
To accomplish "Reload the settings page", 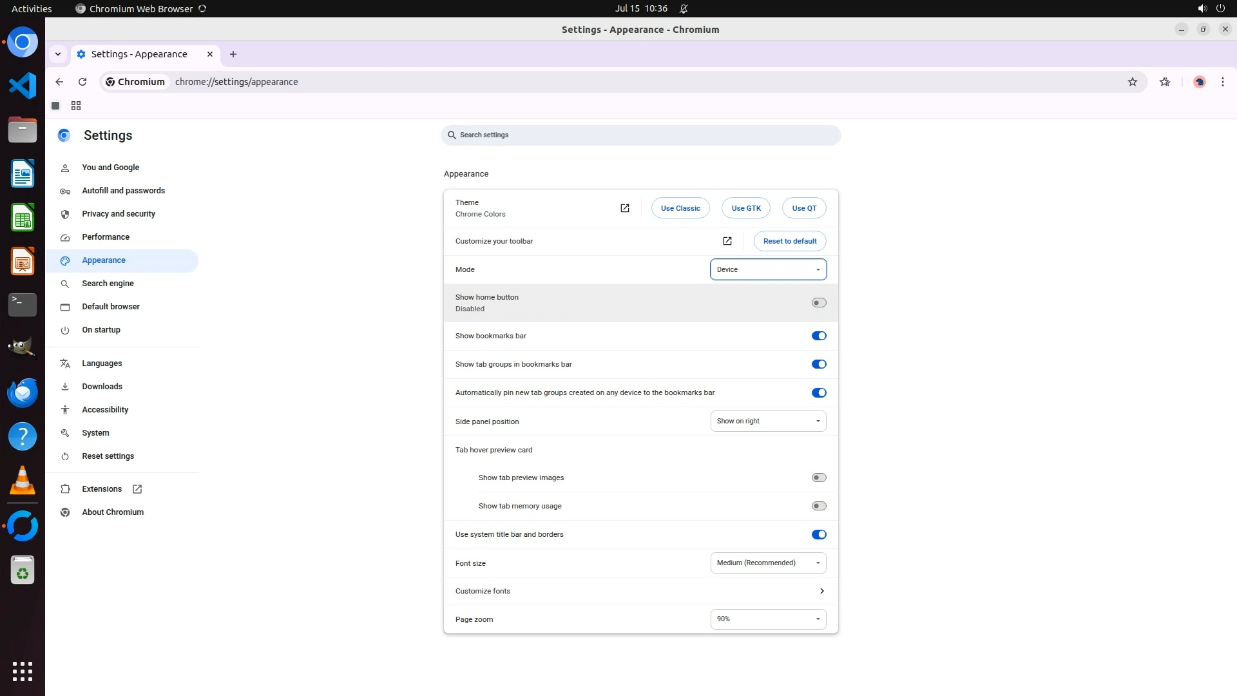I will 82,82.
